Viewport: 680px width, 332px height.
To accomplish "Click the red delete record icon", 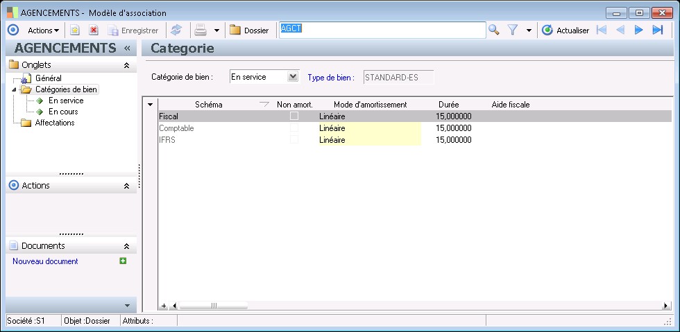I will pos(93,30).
